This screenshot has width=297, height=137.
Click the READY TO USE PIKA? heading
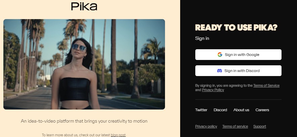coord(236,28)
